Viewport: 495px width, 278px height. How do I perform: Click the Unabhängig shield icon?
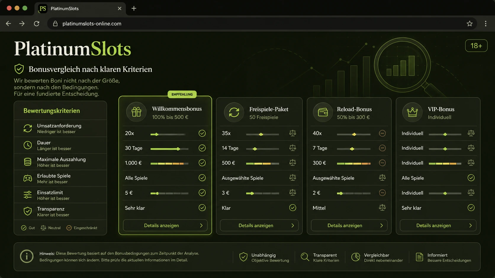click(x=243, y=257)
